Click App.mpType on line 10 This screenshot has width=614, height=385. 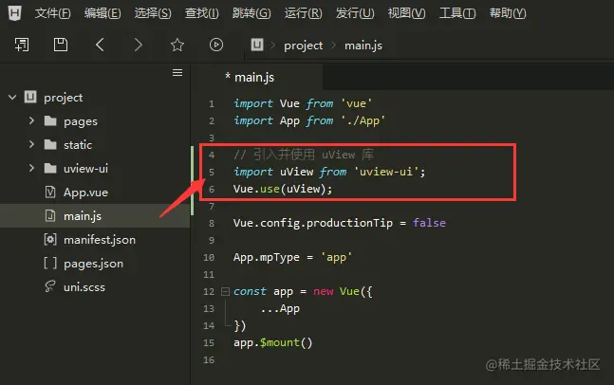[x=267, y=258]
